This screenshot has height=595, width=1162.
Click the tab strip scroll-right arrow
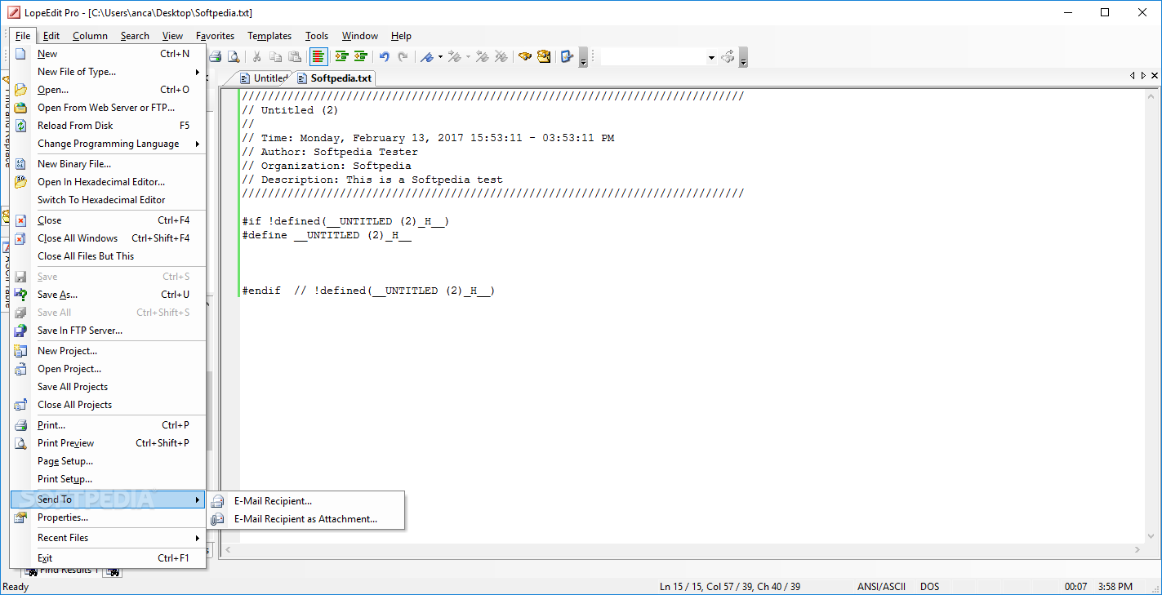coord(1143,75)
